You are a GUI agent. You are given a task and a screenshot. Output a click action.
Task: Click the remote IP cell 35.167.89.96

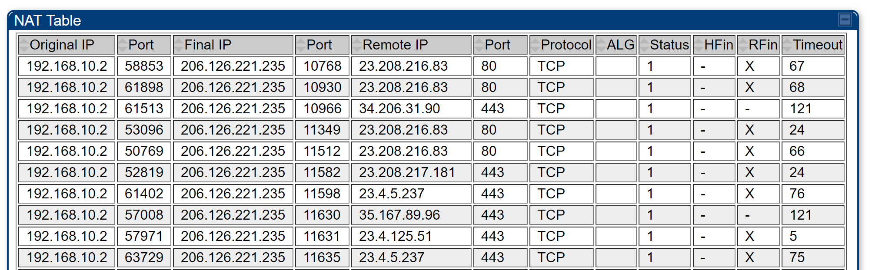[399, 215]
